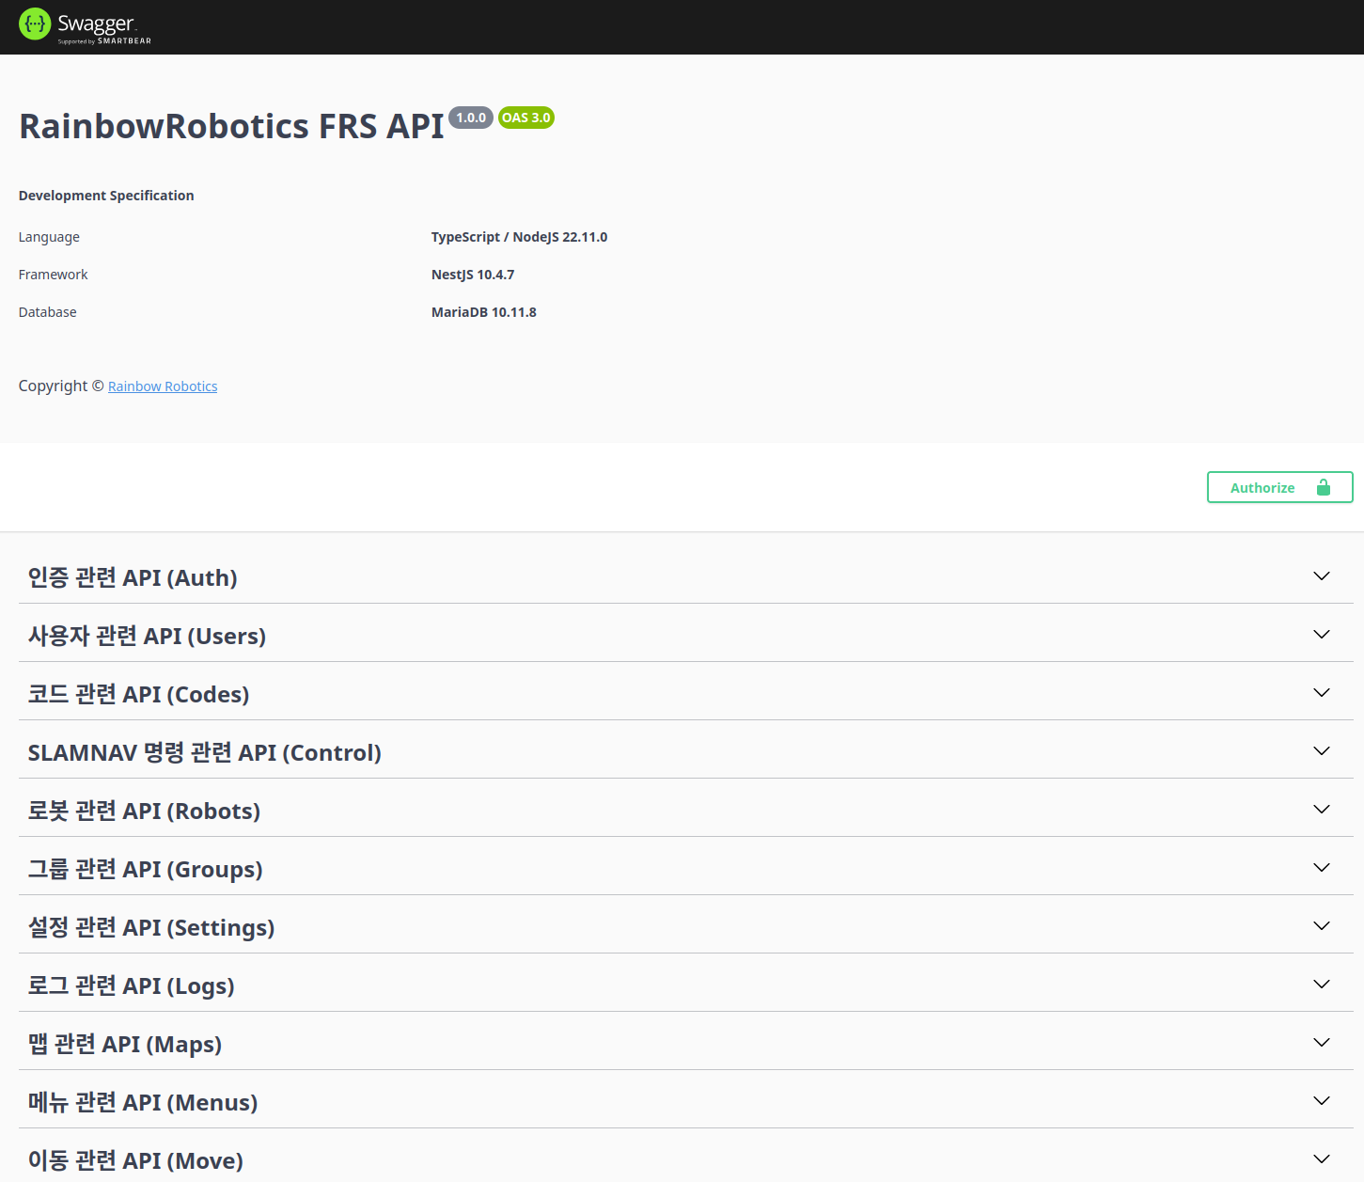This screenshot has height=1182, width=1364.
Task: Expand the Groups section chevron
Action: coord(1322,867)
